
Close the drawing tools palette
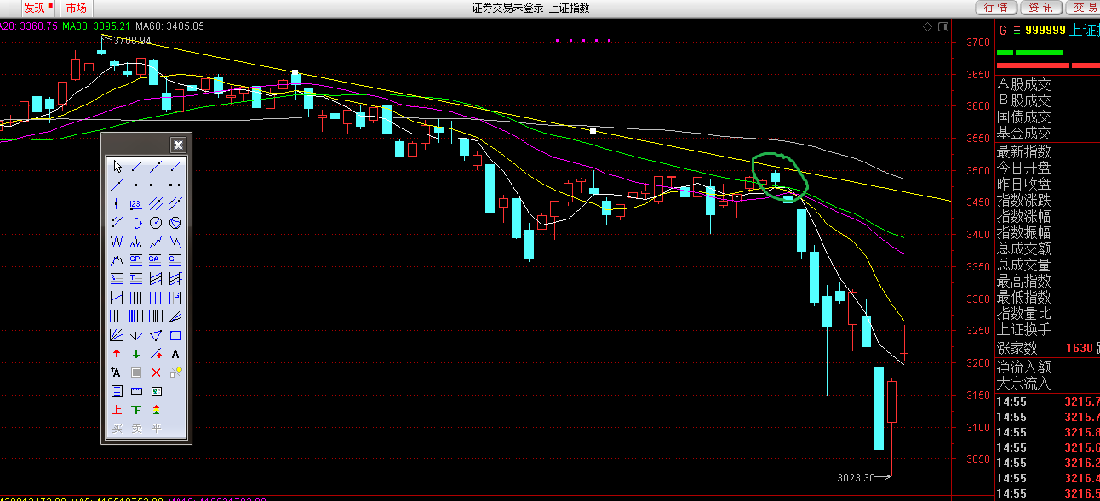pyautogui.click(x=178, y=145)
